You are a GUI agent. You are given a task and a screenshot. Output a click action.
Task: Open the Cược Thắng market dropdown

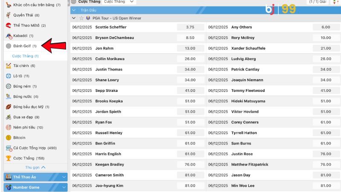119,2
